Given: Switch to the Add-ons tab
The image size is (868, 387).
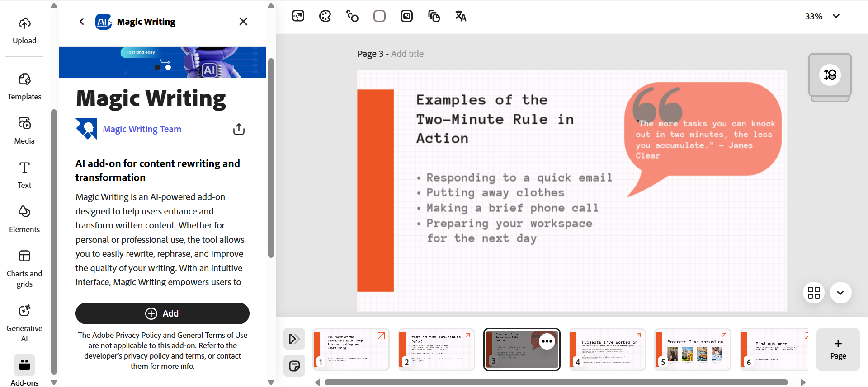Looking at the screenshot, I should pos(24,371).
